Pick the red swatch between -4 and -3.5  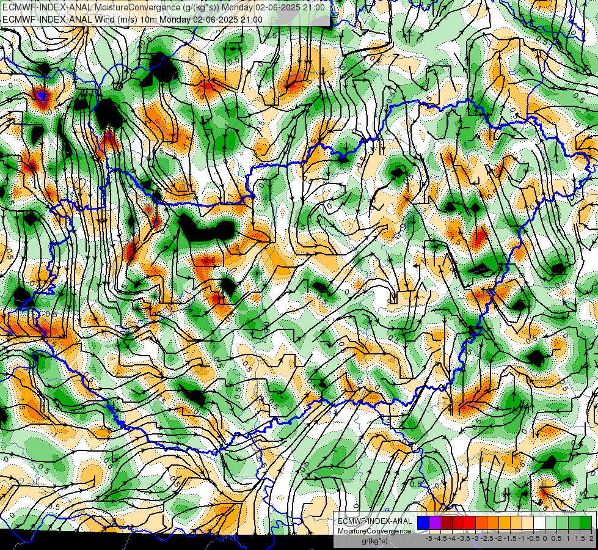458,523
